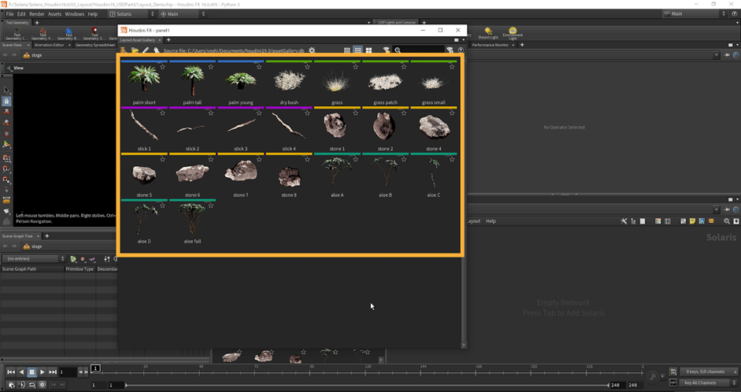Click the stage icon in Scene View path bar
Viewport: 741px width, 392px height.
[x=27, y=55]
